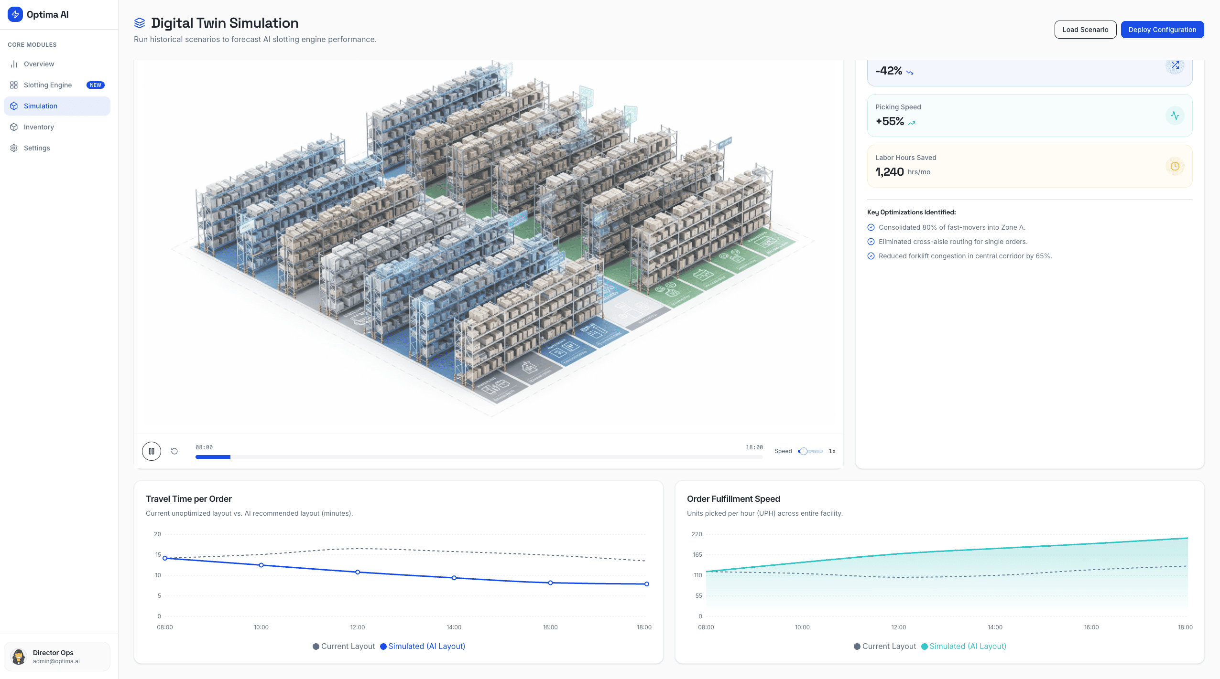
Task: Pause the simulation playback
Action: 152,451
